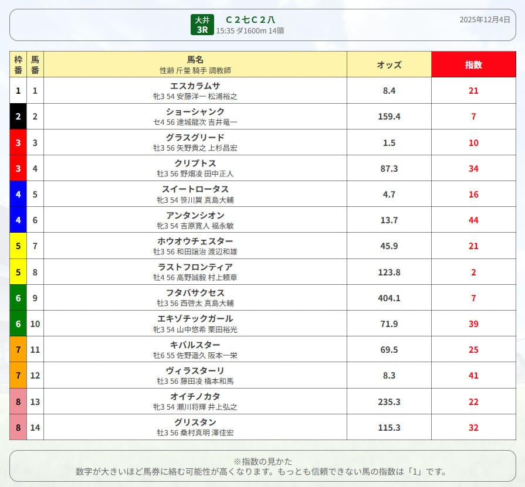The height and width of the screenshot is (487, 525).
Task: Click the 1.5 odds value for グラスグリード
Action: click(x=389, y=142)
